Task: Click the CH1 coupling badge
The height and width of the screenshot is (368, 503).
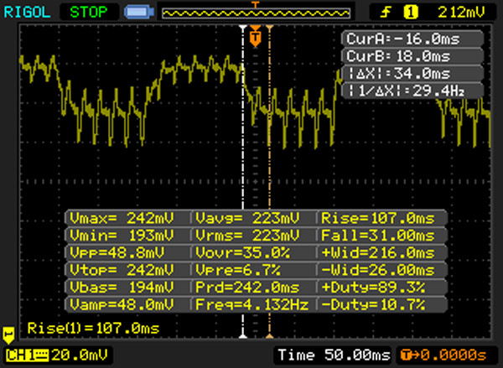Action: point(27,355)
